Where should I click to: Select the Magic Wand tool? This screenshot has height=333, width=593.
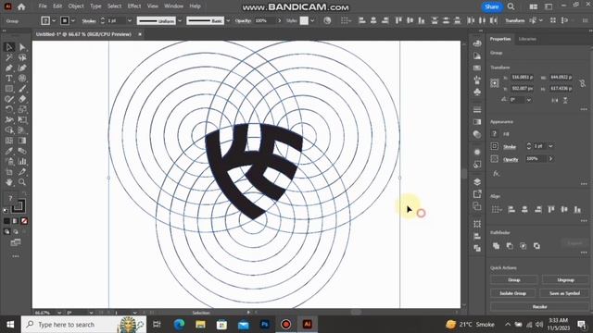(x=9, y=57)
